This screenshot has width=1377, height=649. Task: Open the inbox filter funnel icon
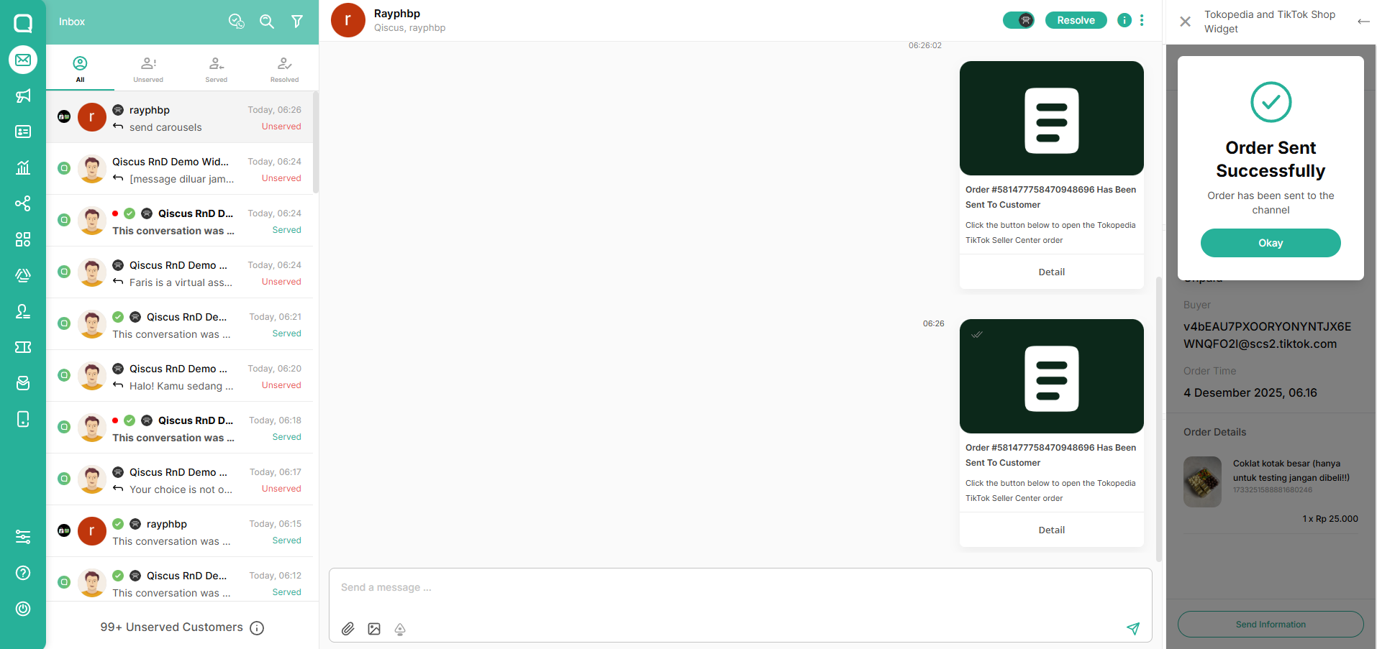pyautogui.click(x=297, y=22)
